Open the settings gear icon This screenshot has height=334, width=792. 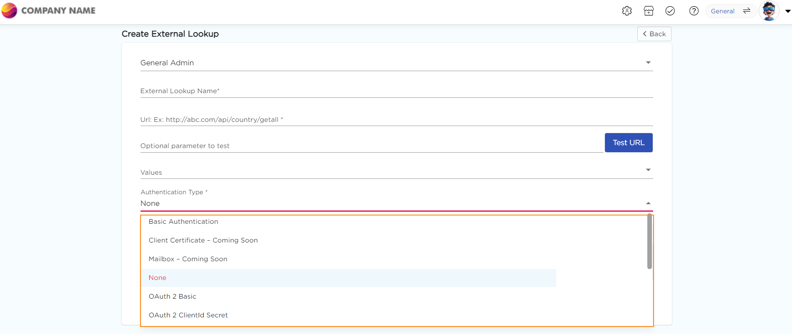tap(627, 11)
